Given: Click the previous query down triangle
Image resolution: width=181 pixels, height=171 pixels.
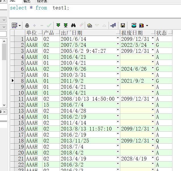Looking at the screenshot, I should (x=97, y=25).
